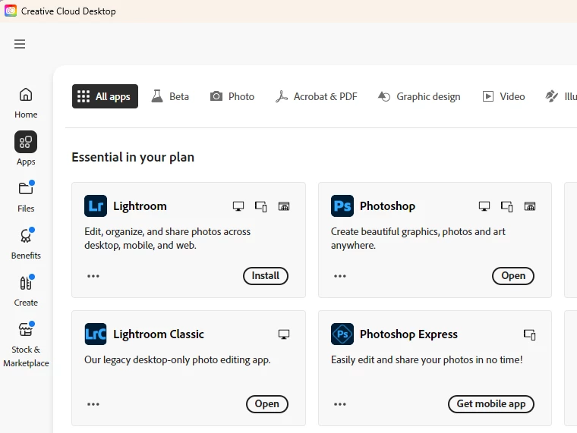Viewport: 577px width, 433px height.
Task: Click Photoshop Express's mobile platform icon
Action: click(x=529, y=334)
